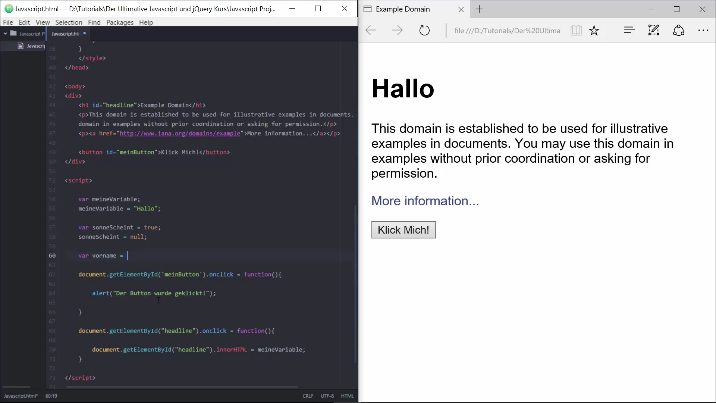The height and width of the screenshot is (403, 716).
Task: Open a new browser tab with plus
Action: [x=480, y=9]
